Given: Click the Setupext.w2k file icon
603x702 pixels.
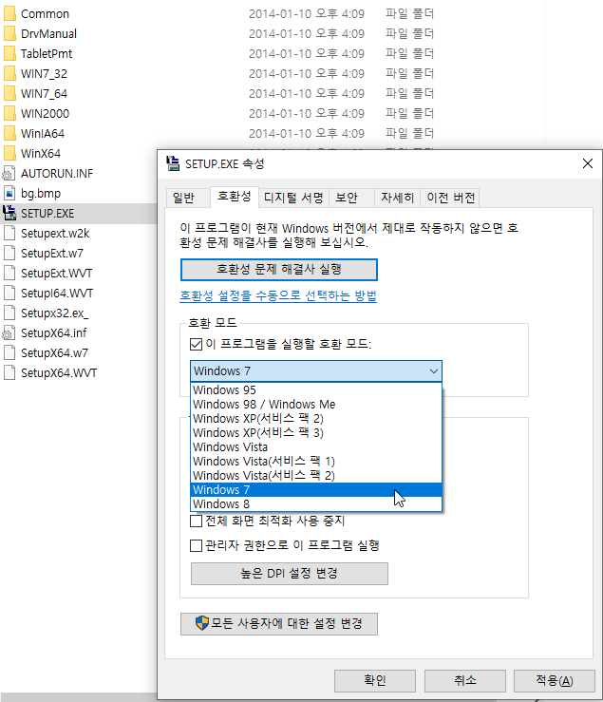Looking at the screenshot, I should [9, 233].
